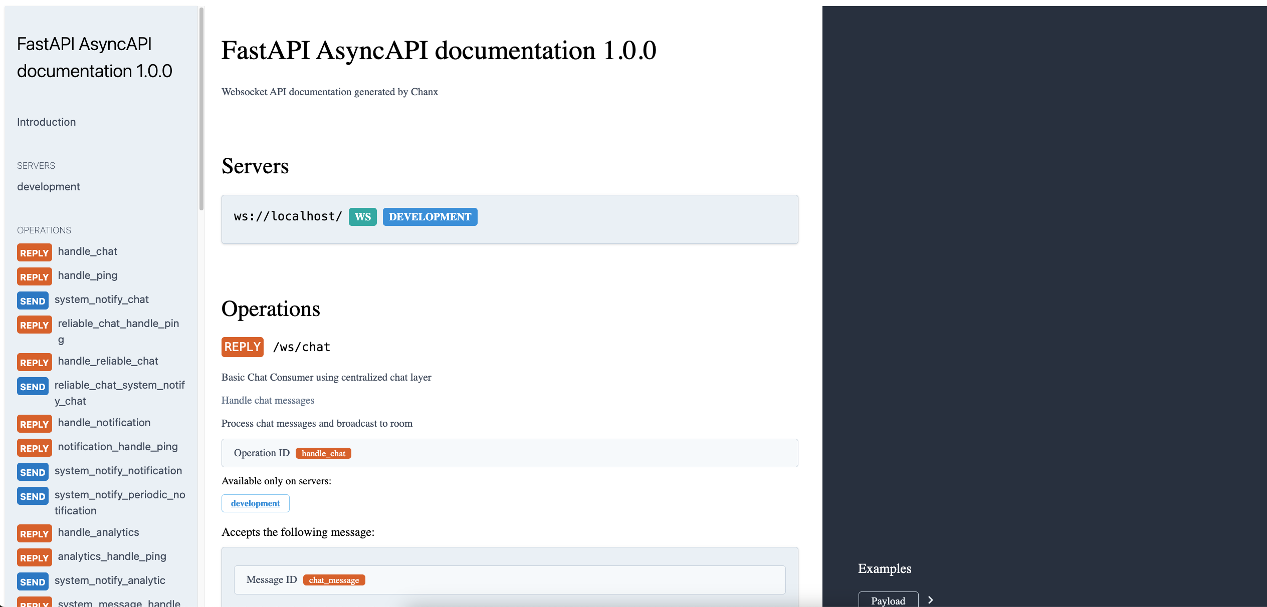Click the sidebar documentation title
Image resolution: width=1267 pixels, height=607 pixels.
[x=95, y=58]
